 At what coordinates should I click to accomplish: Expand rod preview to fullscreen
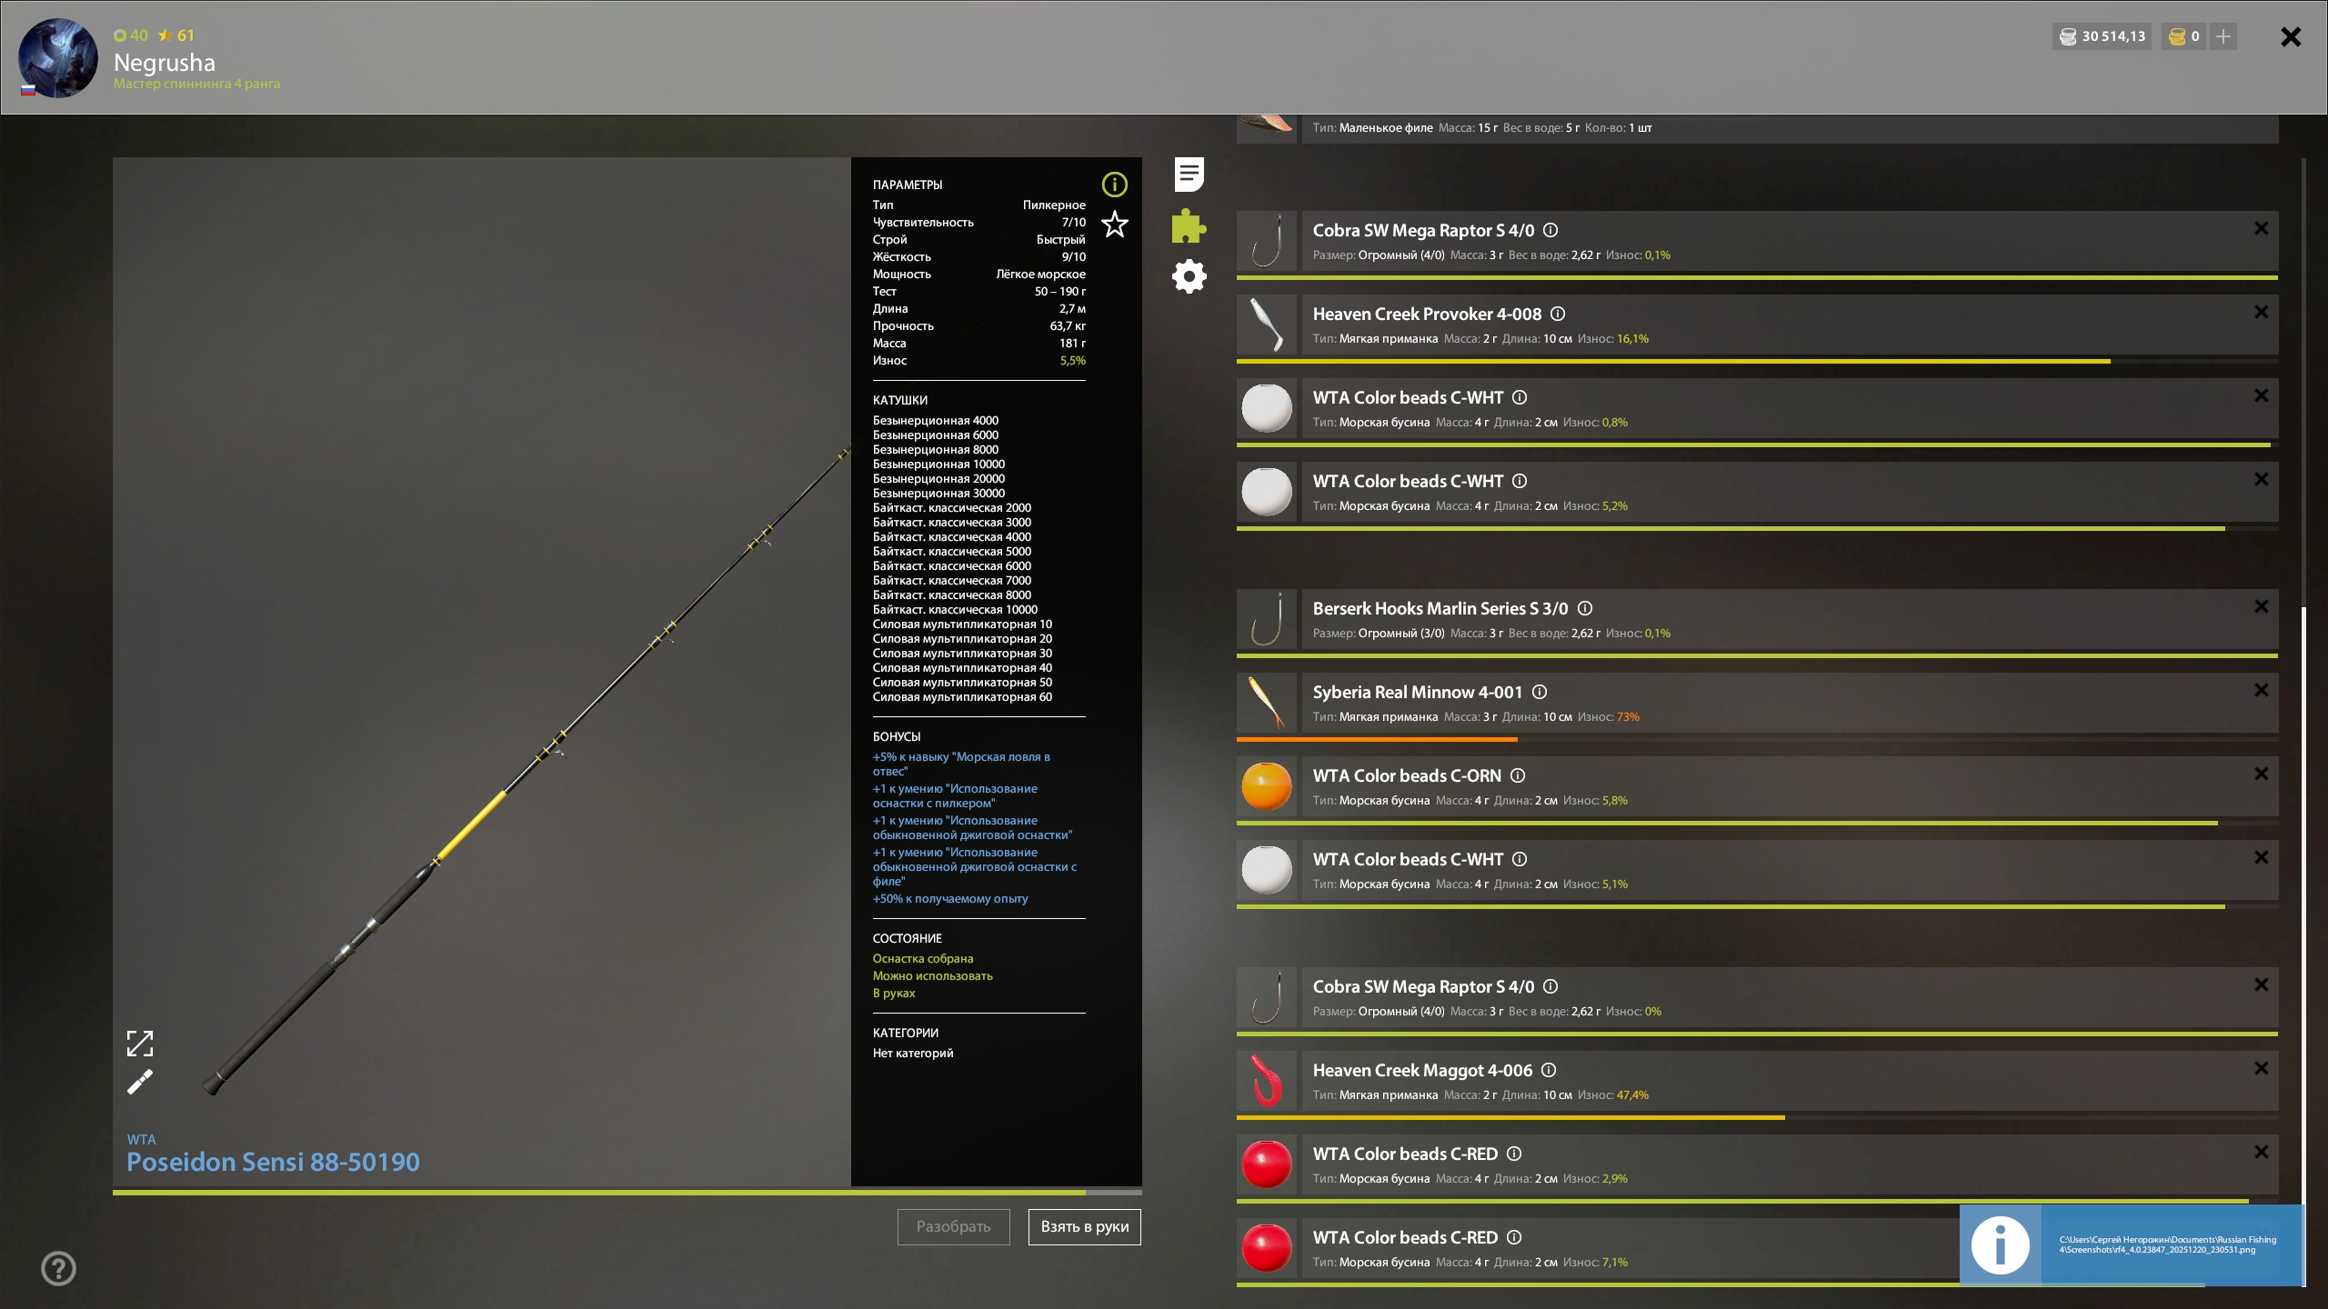(140, 1044)
